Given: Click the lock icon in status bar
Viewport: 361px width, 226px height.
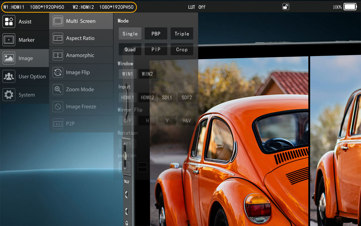Looking at the screenshot, I should pos(286,7).
